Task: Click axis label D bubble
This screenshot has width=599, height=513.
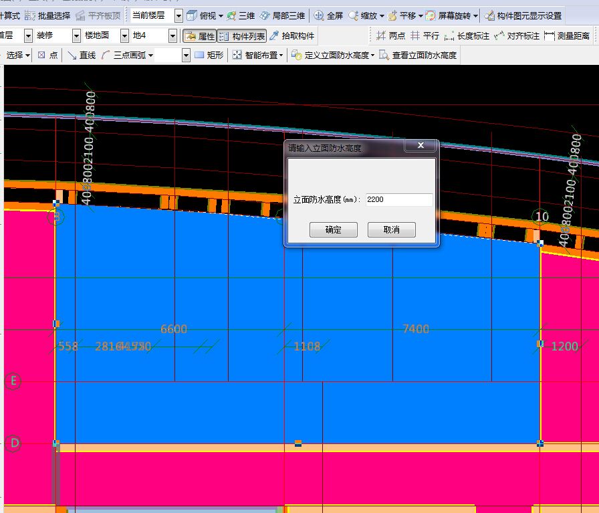Action: point(13,443)
